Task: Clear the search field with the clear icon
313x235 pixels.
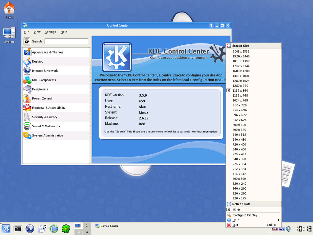Action: pyautogui.click(x=27, y=41)
